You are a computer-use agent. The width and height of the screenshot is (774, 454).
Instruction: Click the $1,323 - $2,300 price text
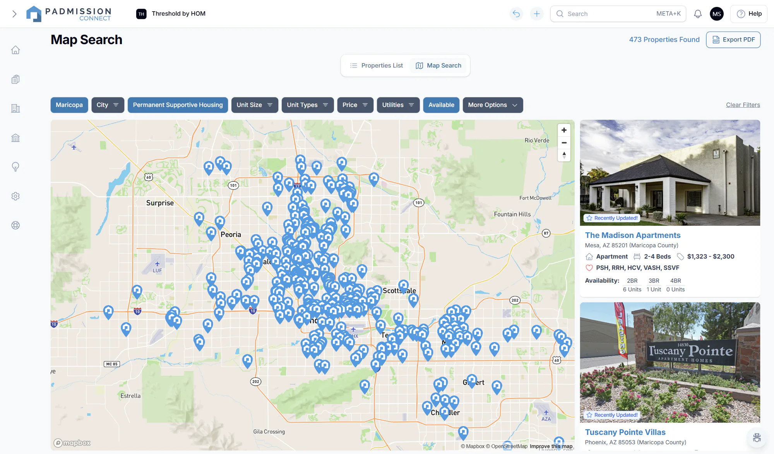(711, 256)
